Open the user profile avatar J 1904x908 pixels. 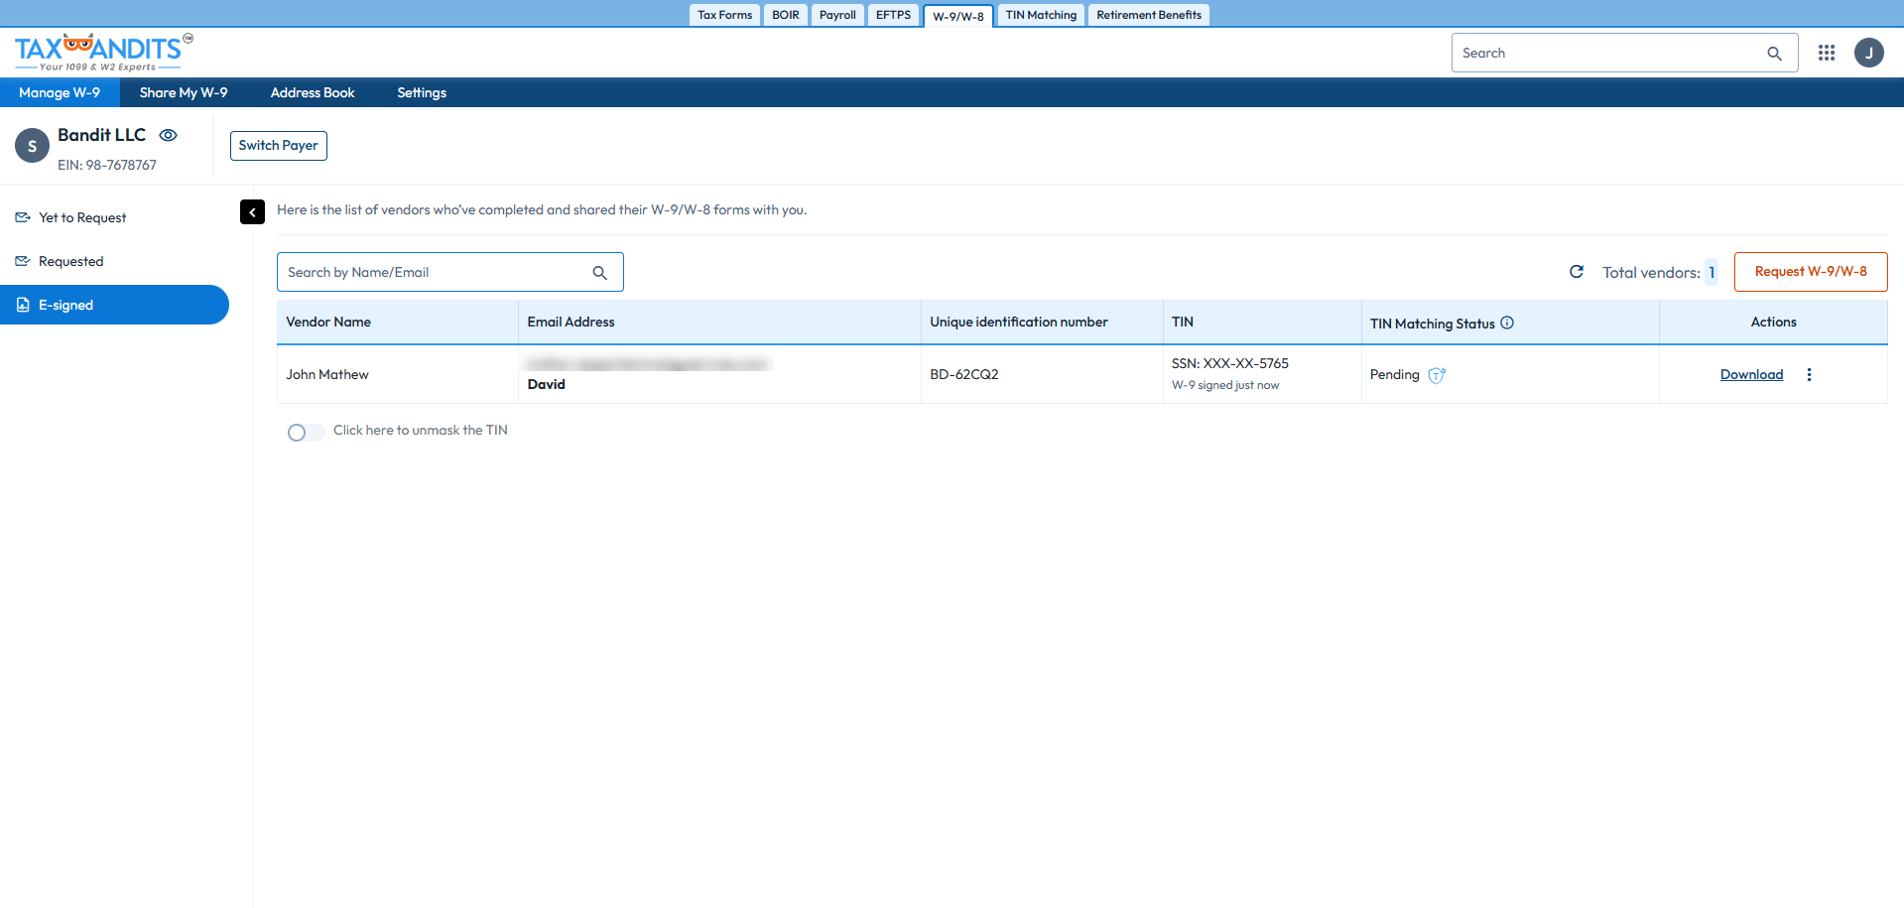(1869, 53)
